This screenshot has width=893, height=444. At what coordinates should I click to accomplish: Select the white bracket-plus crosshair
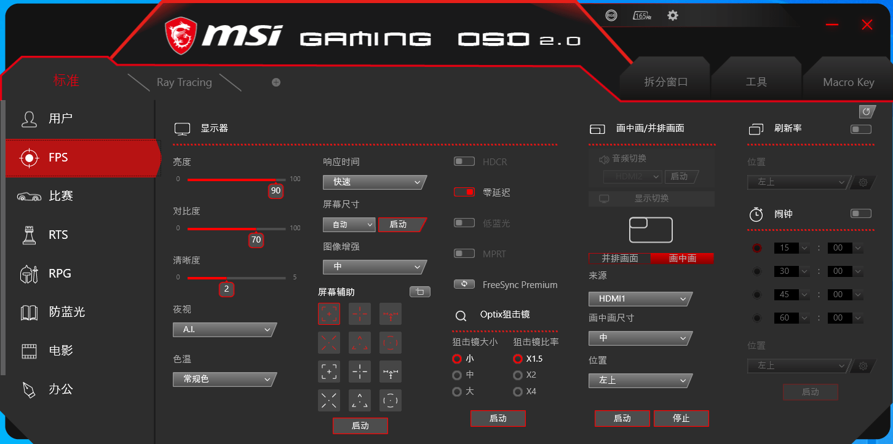point(329,372)
